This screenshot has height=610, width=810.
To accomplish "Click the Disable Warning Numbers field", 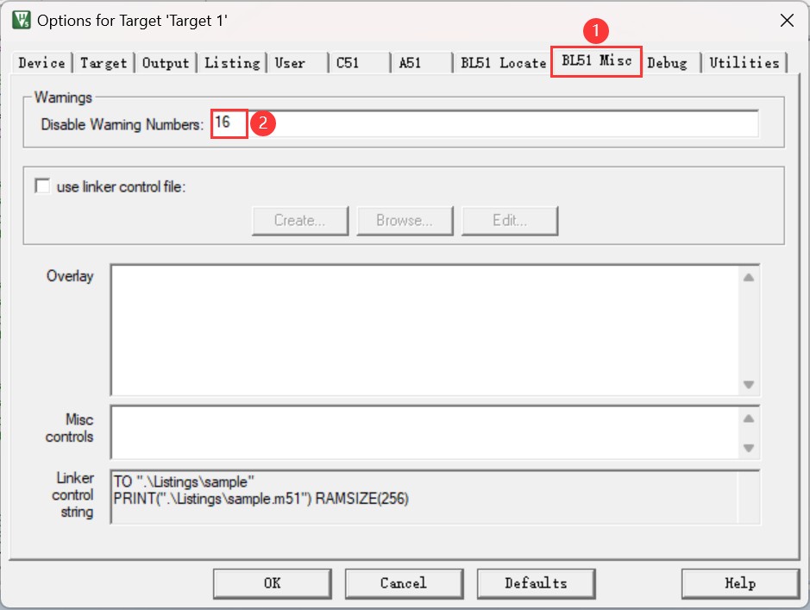I will click(x=485, y=124).
